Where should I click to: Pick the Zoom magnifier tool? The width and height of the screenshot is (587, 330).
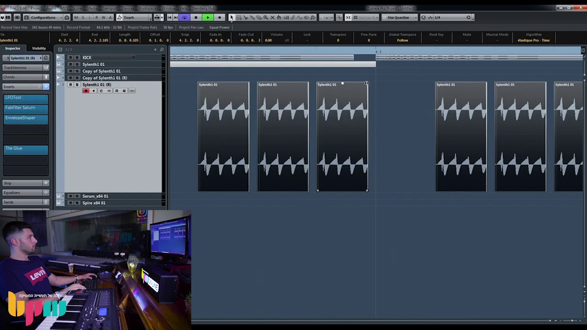point(266,17)
